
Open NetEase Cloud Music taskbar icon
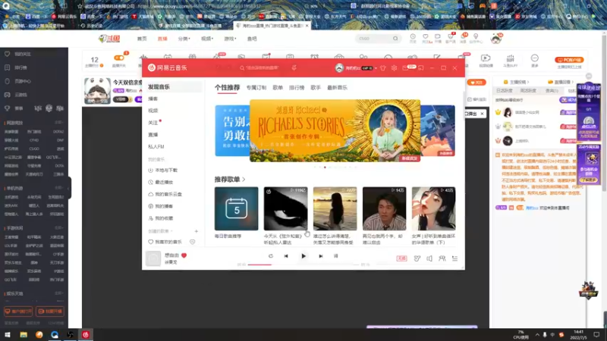pyautogui.click(x=86, y=334)
